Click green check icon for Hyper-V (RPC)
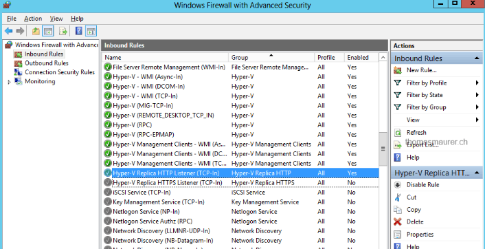The width and height of the screenshot is (485, 249). pyautogui.click(x=108, y=124)
